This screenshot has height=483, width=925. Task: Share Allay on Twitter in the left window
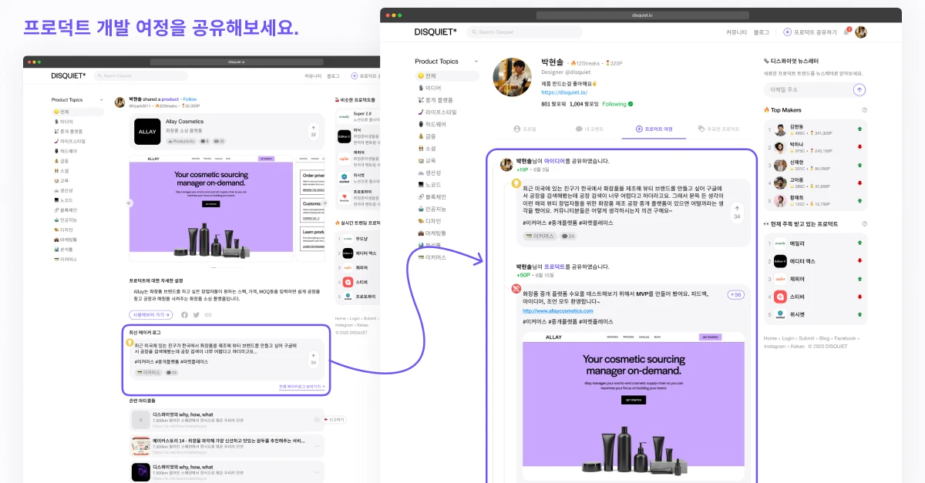(196, 314)
